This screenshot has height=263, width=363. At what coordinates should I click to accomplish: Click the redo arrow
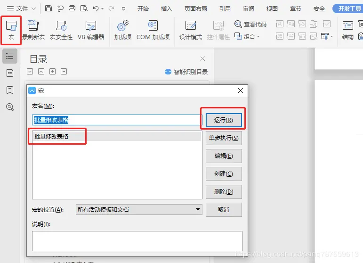[112, 8]
